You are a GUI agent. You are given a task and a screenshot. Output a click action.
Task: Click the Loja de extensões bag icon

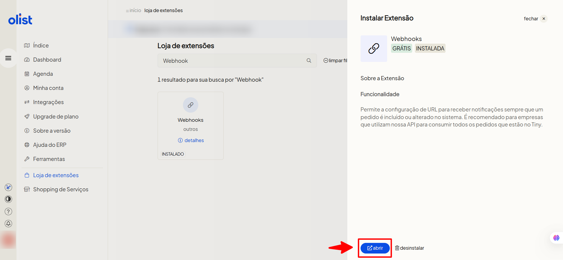27,175
